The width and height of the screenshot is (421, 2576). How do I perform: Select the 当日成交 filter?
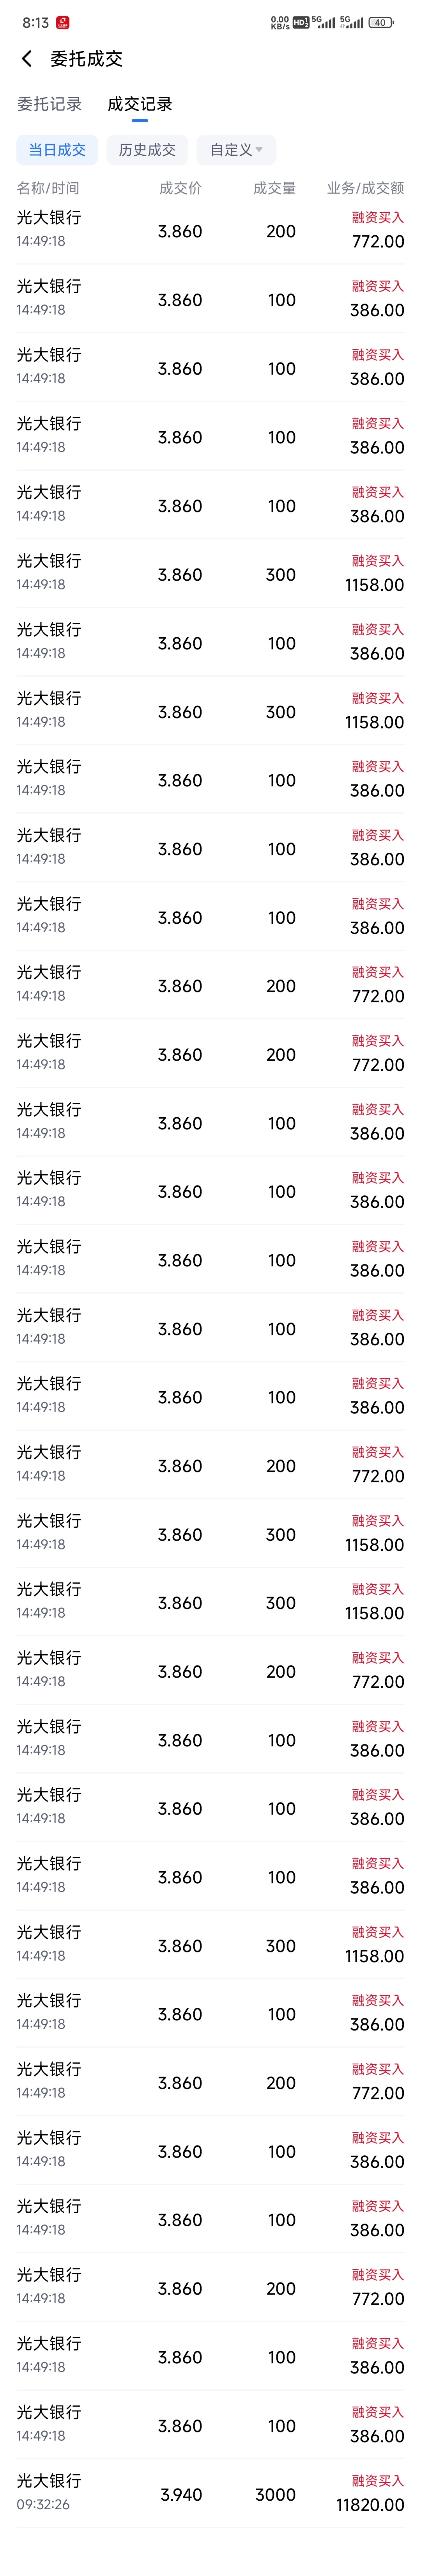click(x=57, y=150)
